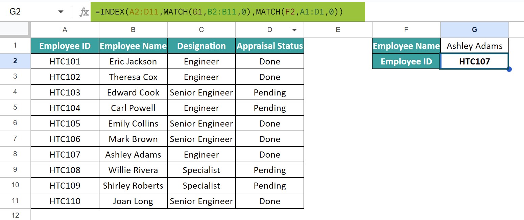Select cell containing Ashley Adams in G1
The height and width of the screenshot is (220, 524).
click(x=475, y=46)
